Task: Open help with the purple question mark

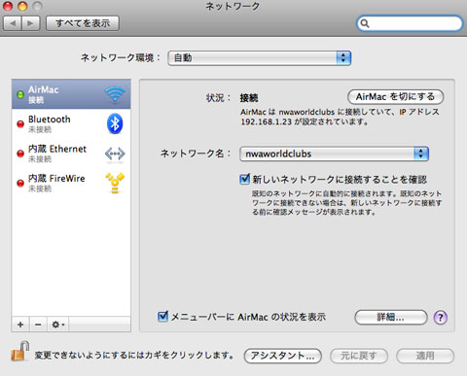Action: click(441, 318)
